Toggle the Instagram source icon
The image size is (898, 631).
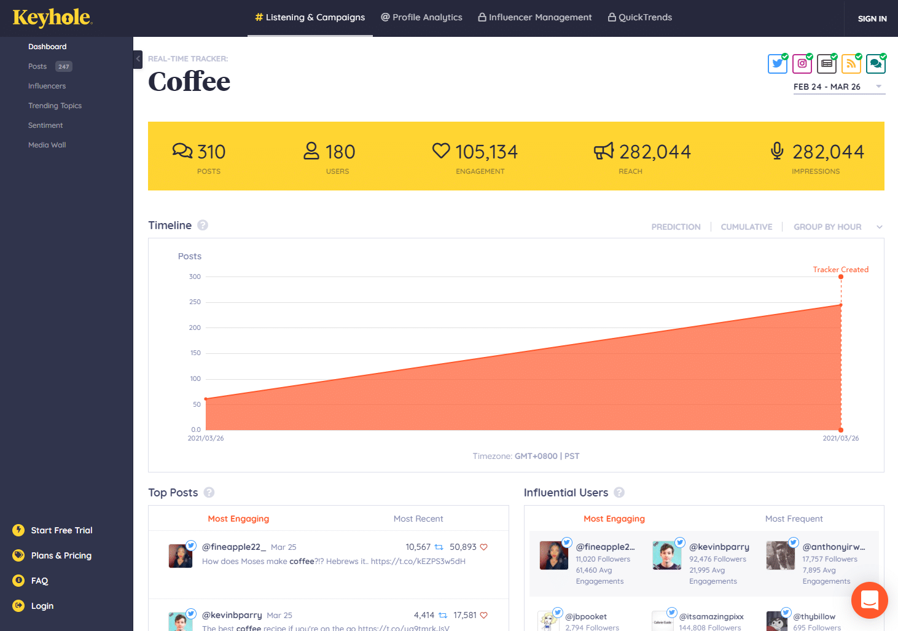click(802, 63)
